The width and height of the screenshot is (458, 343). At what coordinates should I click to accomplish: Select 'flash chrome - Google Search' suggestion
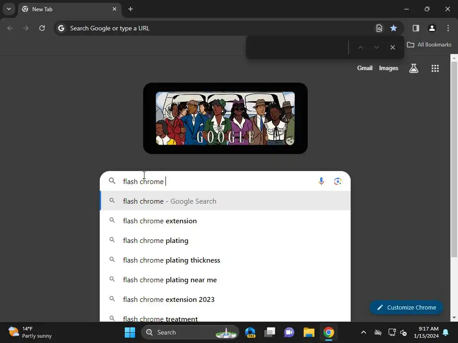(225, 201)
